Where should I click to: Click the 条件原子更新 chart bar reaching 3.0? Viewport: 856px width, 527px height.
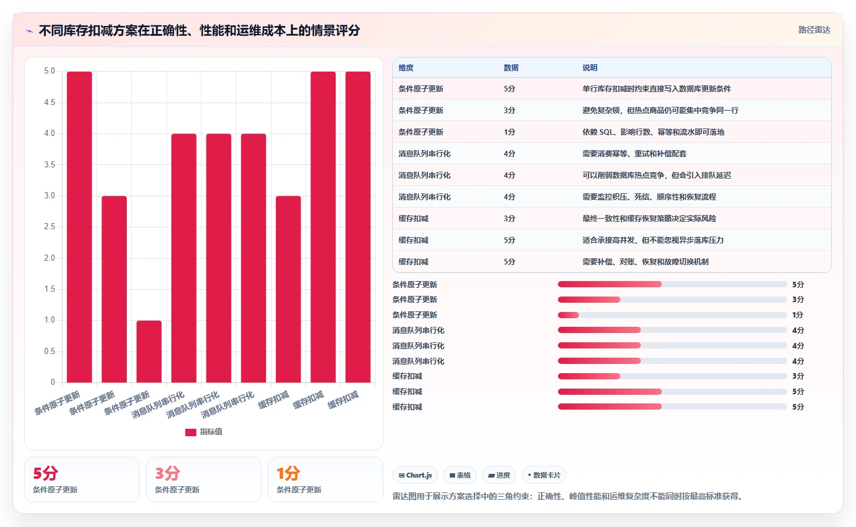point(114,289)
